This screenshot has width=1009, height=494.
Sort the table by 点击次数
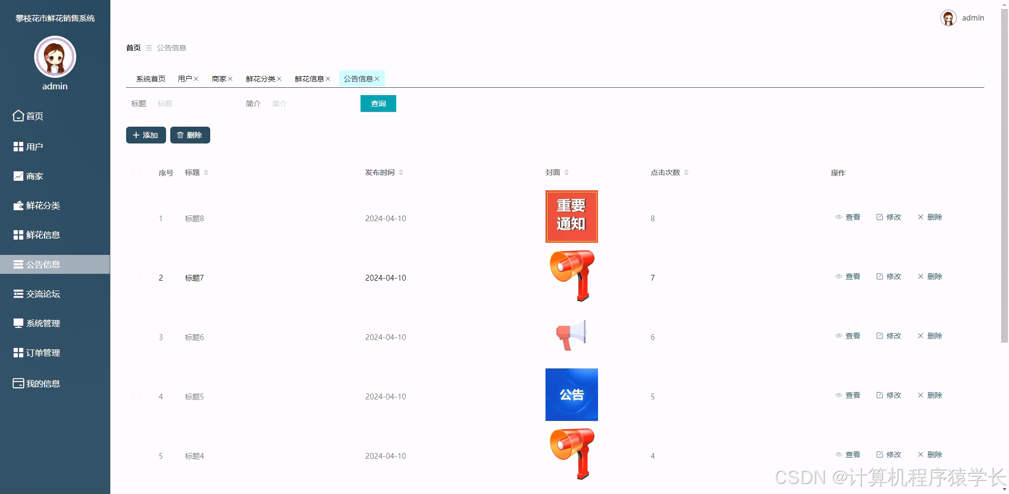pos(686,172)
